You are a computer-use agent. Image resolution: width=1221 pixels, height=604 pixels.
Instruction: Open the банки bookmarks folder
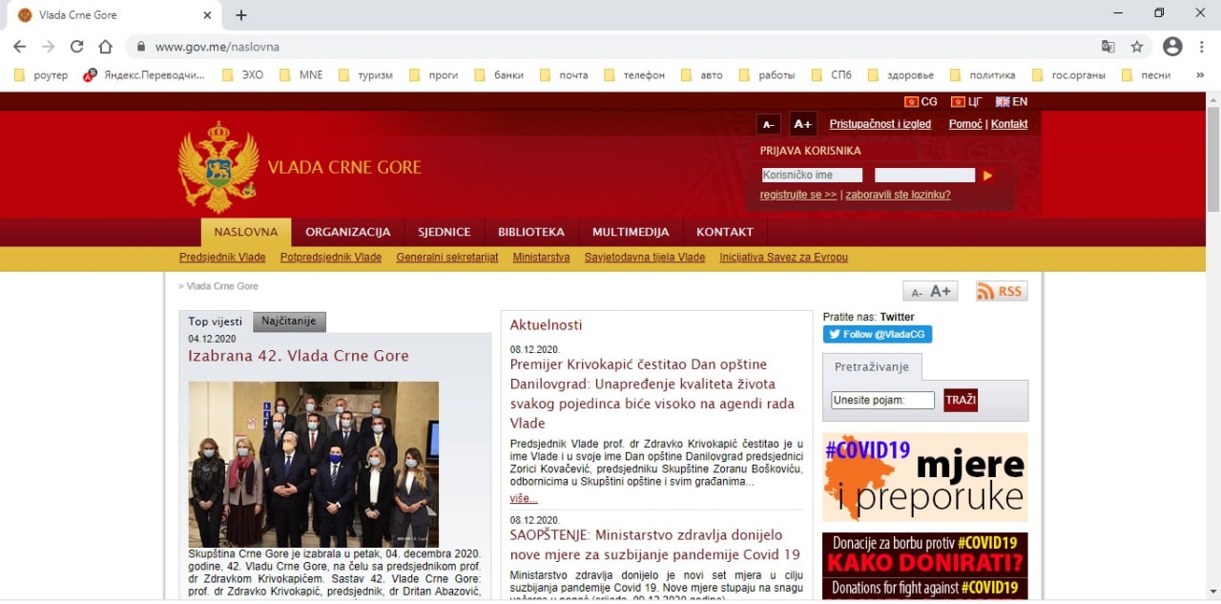(x=499, y=74)
